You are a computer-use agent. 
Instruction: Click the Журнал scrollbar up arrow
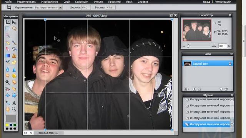232,100
